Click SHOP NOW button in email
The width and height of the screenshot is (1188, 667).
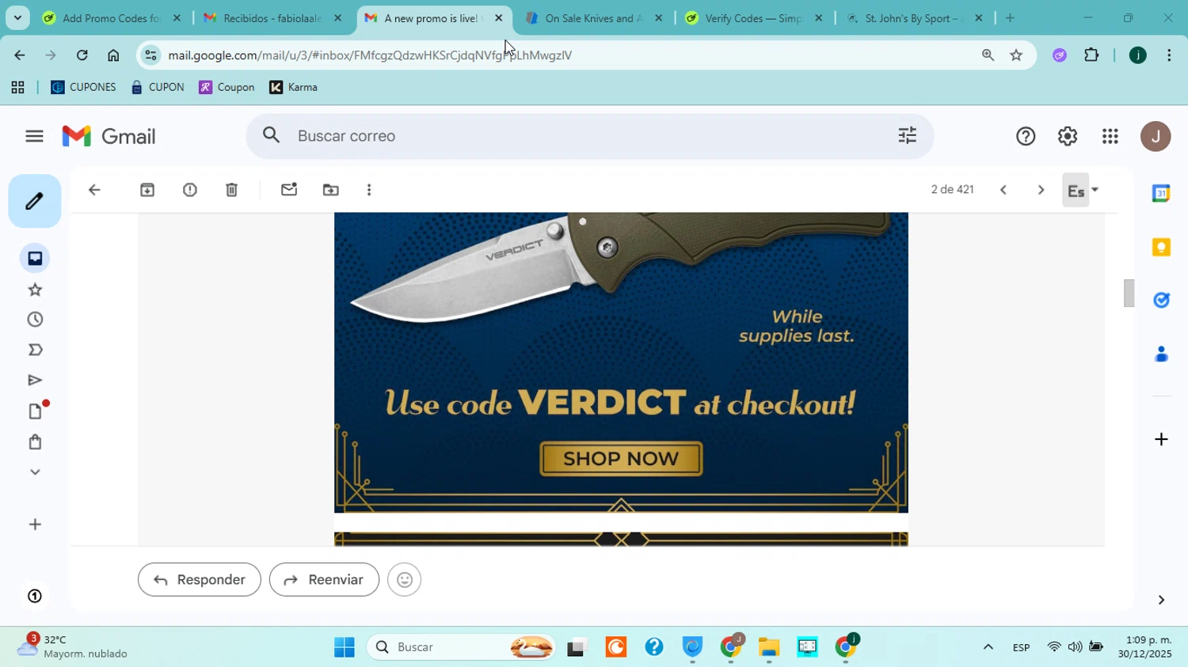(621, 459)
